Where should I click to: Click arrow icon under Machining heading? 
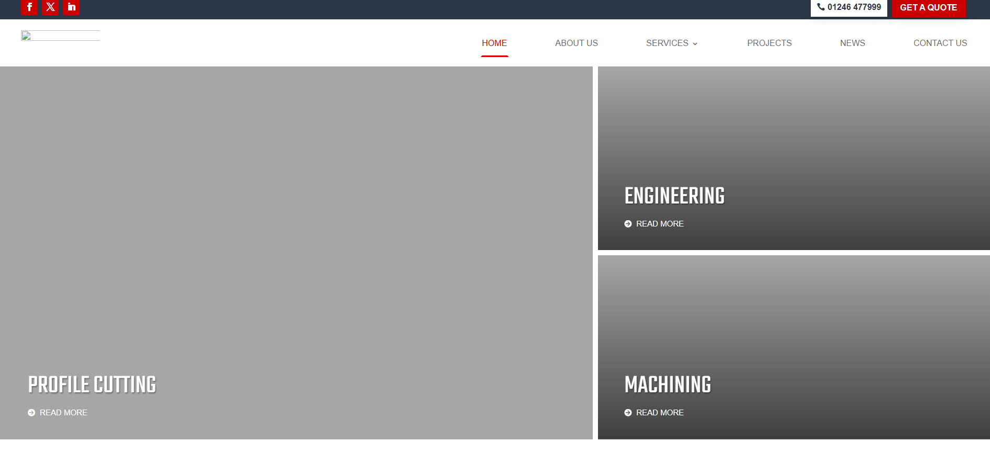click(628, 413)
